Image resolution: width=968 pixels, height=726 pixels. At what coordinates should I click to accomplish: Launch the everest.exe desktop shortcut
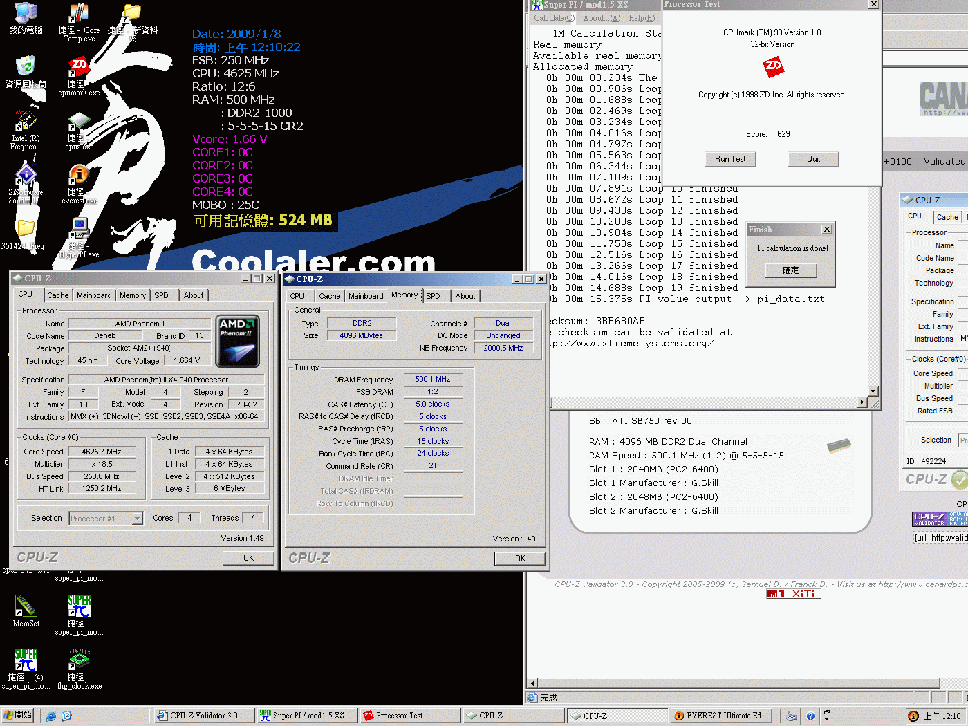click(x=79, y=185)
